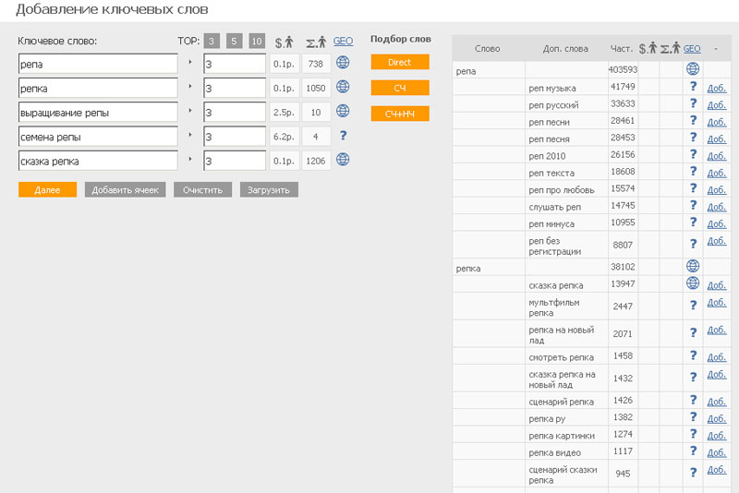This screenshot has height=493, width=739.
Task: Add репка ру via Доб. link
Action: tap(717, 418)
